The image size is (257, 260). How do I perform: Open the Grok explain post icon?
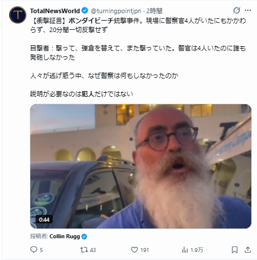(236, 10)
